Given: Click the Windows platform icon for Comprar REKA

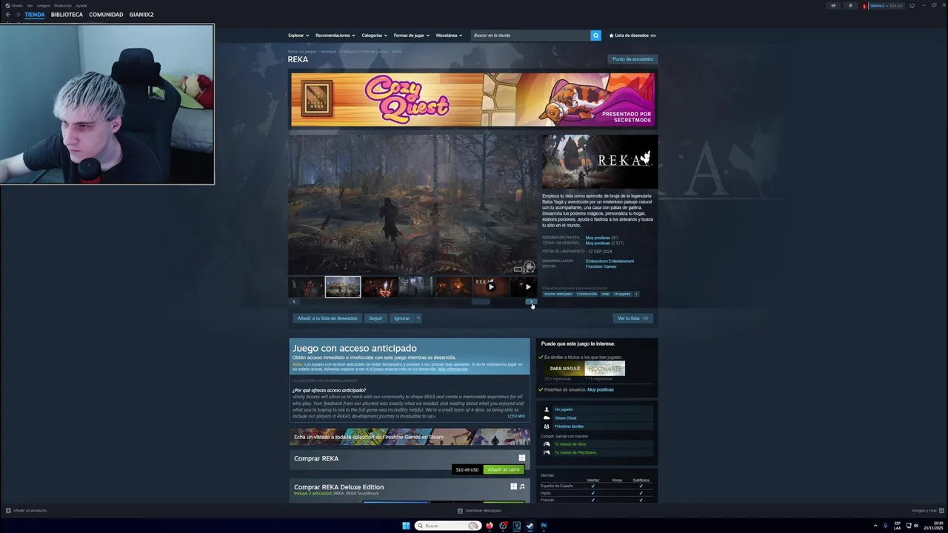Looking at the screenshot, I should 521,458.
